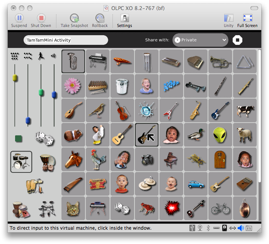Suspend the virtual machine

click(19, 21)
